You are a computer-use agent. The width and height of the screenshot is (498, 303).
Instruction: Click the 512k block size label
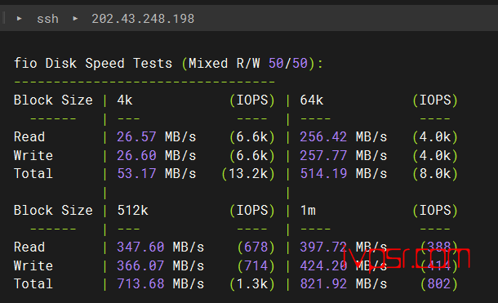133,210
